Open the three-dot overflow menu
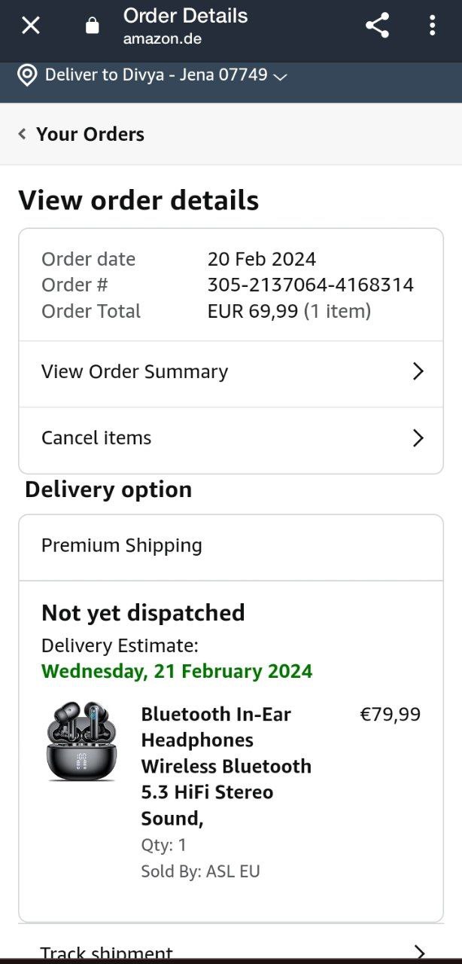The height and width of the screenshot is (964, 462). coord(432,26)
